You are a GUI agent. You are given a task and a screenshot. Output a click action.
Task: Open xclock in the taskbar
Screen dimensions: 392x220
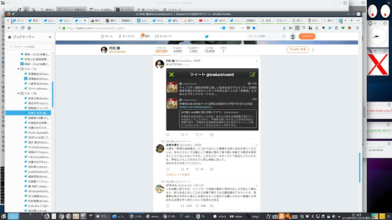point(220,216)
